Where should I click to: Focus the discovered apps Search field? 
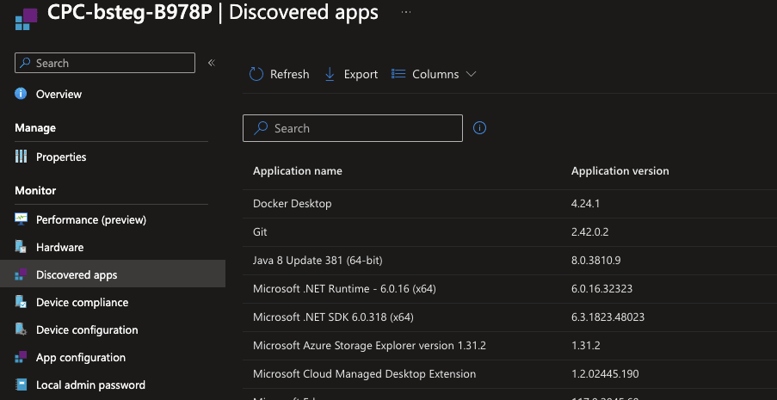coord(353,128)
